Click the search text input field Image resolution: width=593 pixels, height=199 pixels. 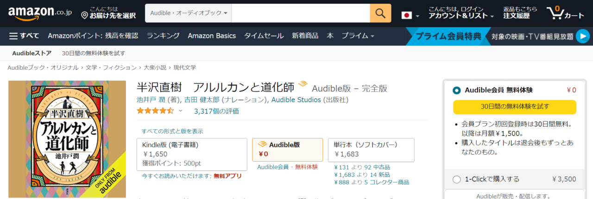(300, 13)
